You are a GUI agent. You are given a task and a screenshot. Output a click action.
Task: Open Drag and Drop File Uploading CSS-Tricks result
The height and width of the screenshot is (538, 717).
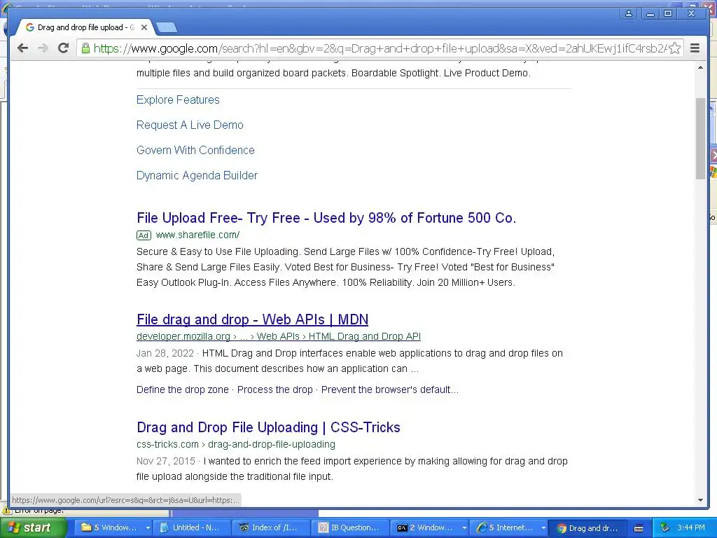point(268,427)
